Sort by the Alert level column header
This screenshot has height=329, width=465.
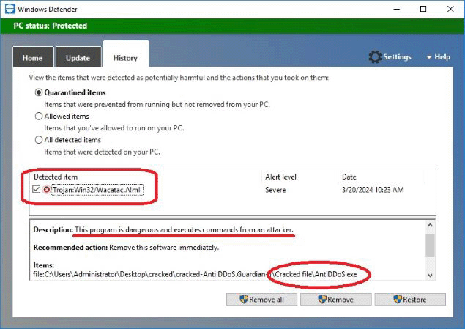click(280, 177)
